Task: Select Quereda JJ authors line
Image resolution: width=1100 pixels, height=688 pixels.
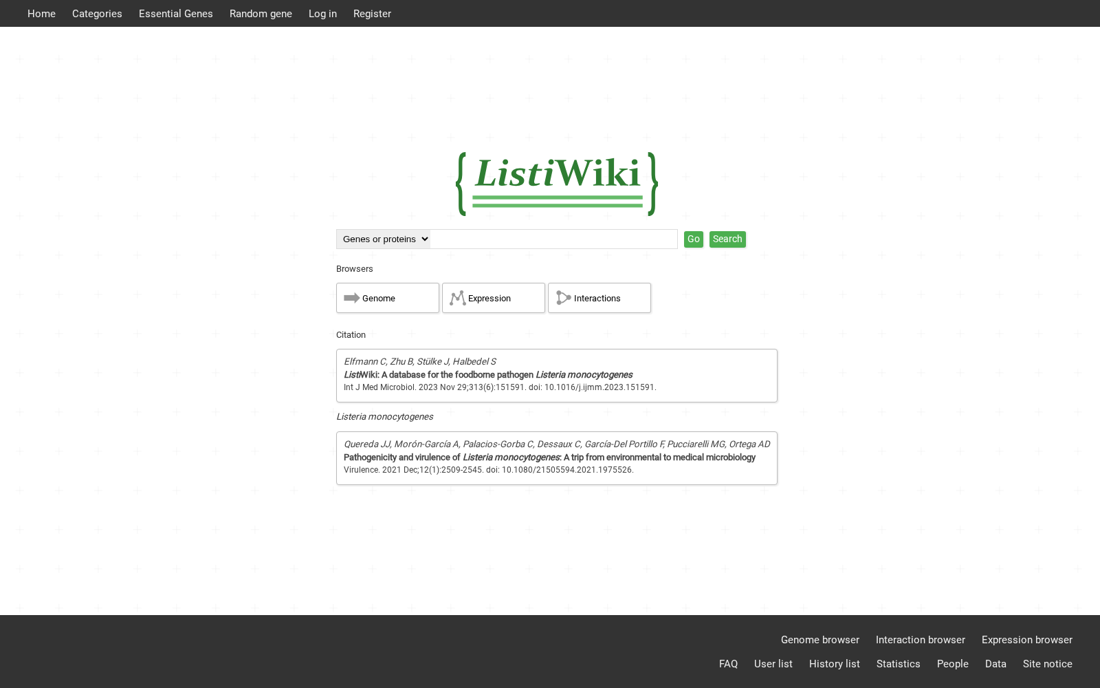Action: point(557,444)
